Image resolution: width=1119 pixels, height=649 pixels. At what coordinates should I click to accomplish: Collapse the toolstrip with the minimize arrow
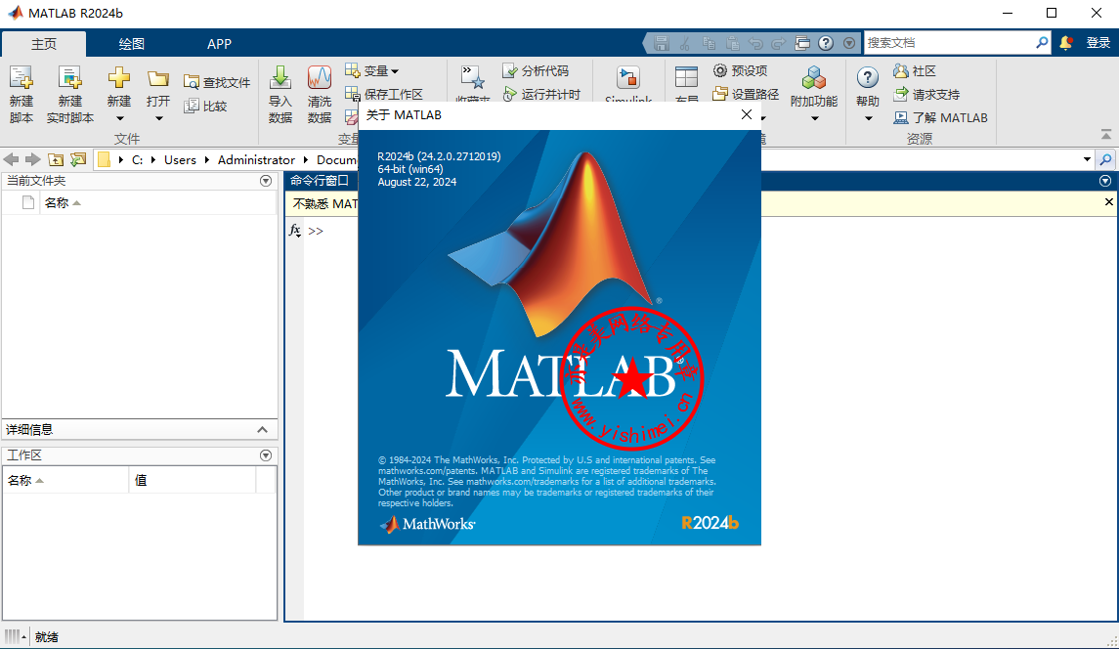pos(1105,134)
